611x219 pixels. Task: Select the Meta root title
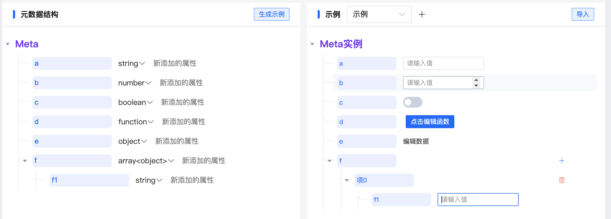coord(27,44)
